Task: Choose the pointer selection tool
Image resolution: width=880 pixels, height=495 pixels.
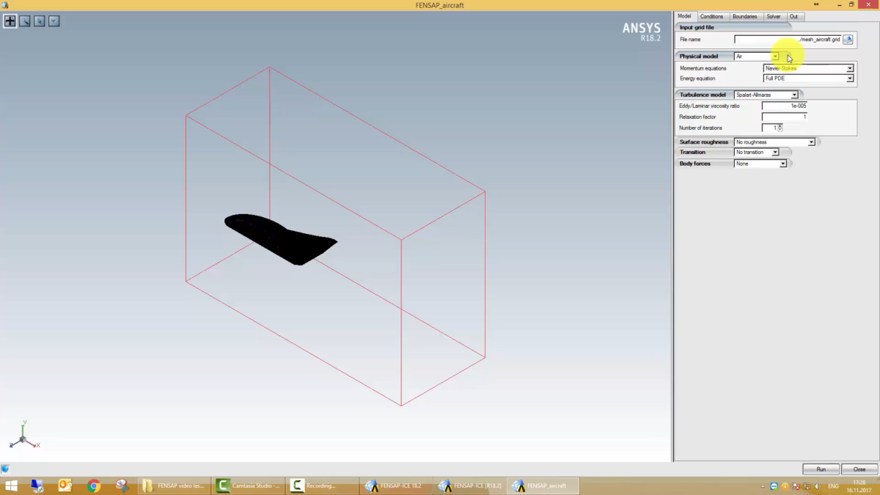Action: [x=40, y=21]
